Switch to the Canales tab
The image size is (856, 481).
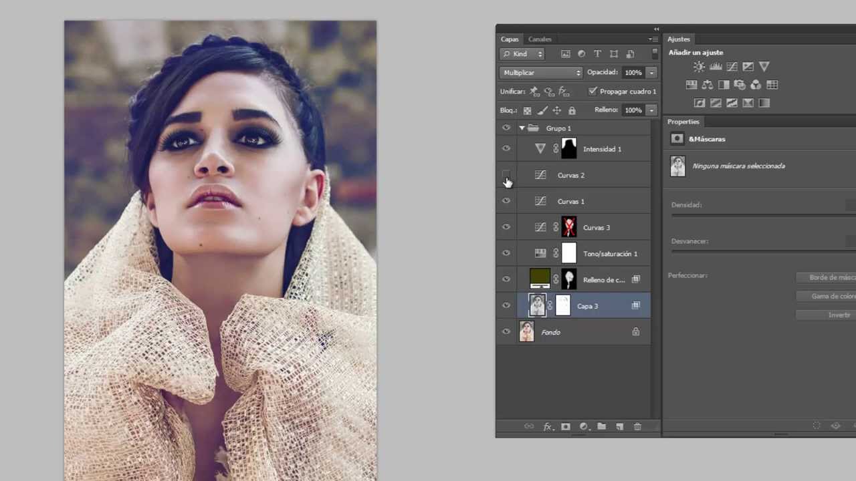540,39
